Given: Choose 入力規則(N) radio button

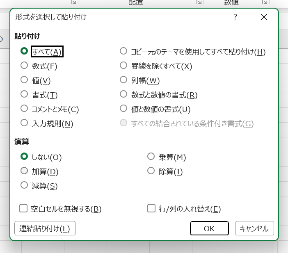Looking at the screenshot, I should (24, 123).
